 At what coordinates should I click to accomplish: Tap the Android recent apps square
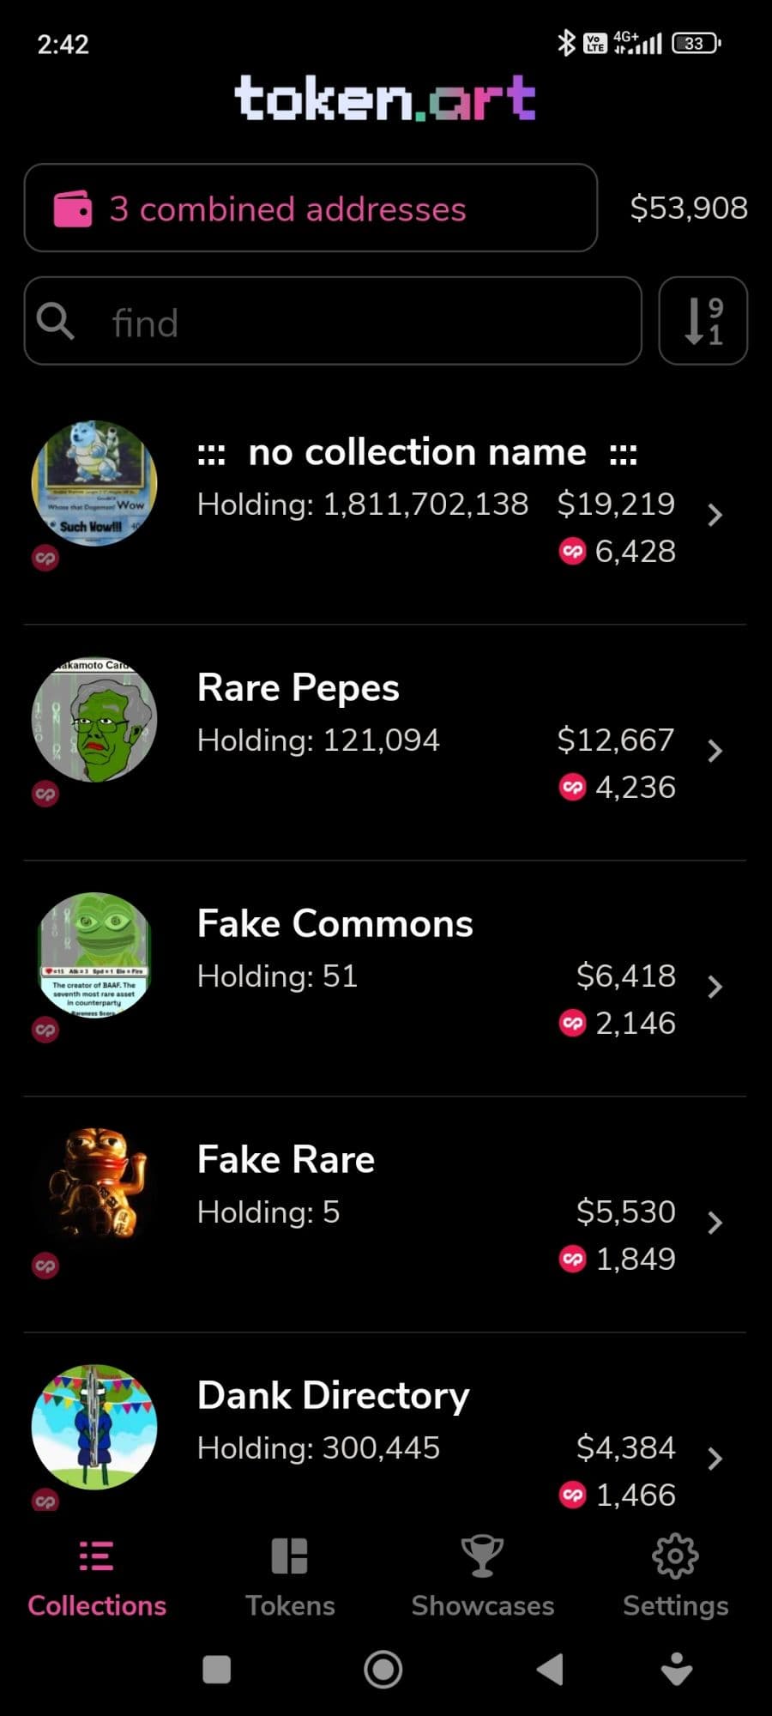click(x=216, y=1670)
